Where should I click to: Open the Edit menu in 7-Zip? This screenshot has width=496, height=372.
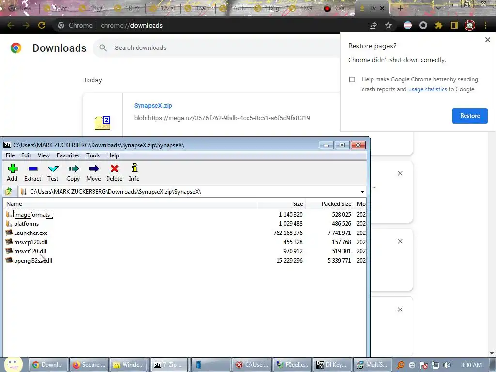point(26,155)
